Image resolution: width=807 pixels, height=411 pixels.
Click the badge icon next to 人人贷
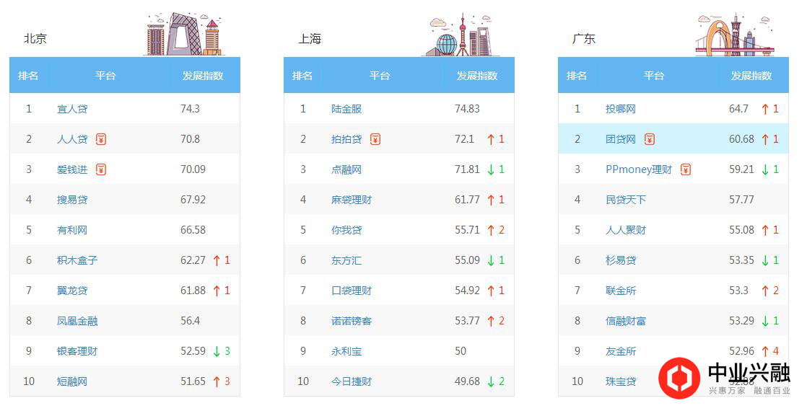point(101,139)
